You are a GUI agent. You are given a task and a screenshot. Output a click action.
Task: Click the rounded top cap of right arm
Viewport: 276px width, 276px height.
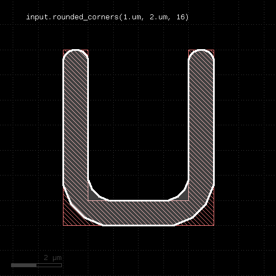pyautogui.click(x=201, y=54)
